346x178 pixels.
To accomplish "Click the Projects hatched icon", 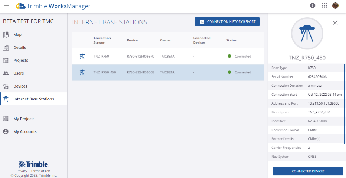I will point(6,60).
